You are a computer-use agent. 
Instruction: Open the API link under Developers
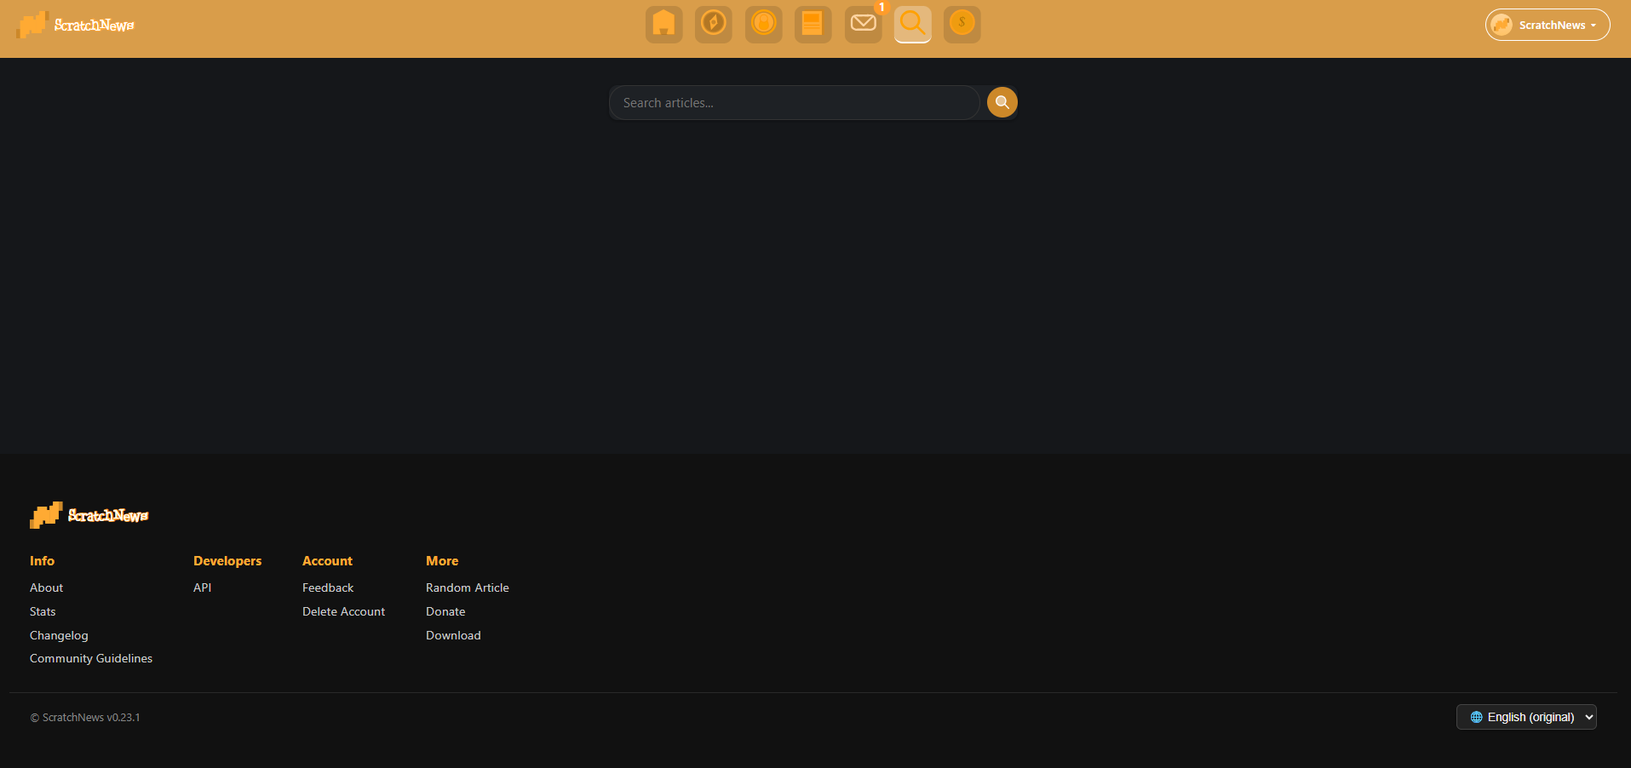point(202,587)
